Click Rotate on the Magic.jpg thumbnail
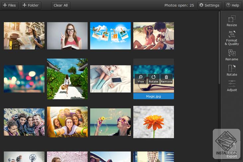Screen dimensions: 243x162 153,79
